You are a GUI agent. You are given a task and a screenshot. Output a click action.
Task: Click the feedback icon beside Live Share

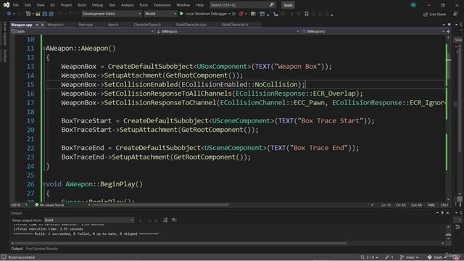[455, 14]
